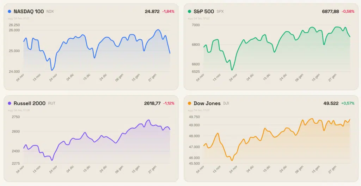Image resolution: width=361 pixels, height=186 pixels.
Task: Click the SPX ticker symbol
Action: [x=220, y=12]
